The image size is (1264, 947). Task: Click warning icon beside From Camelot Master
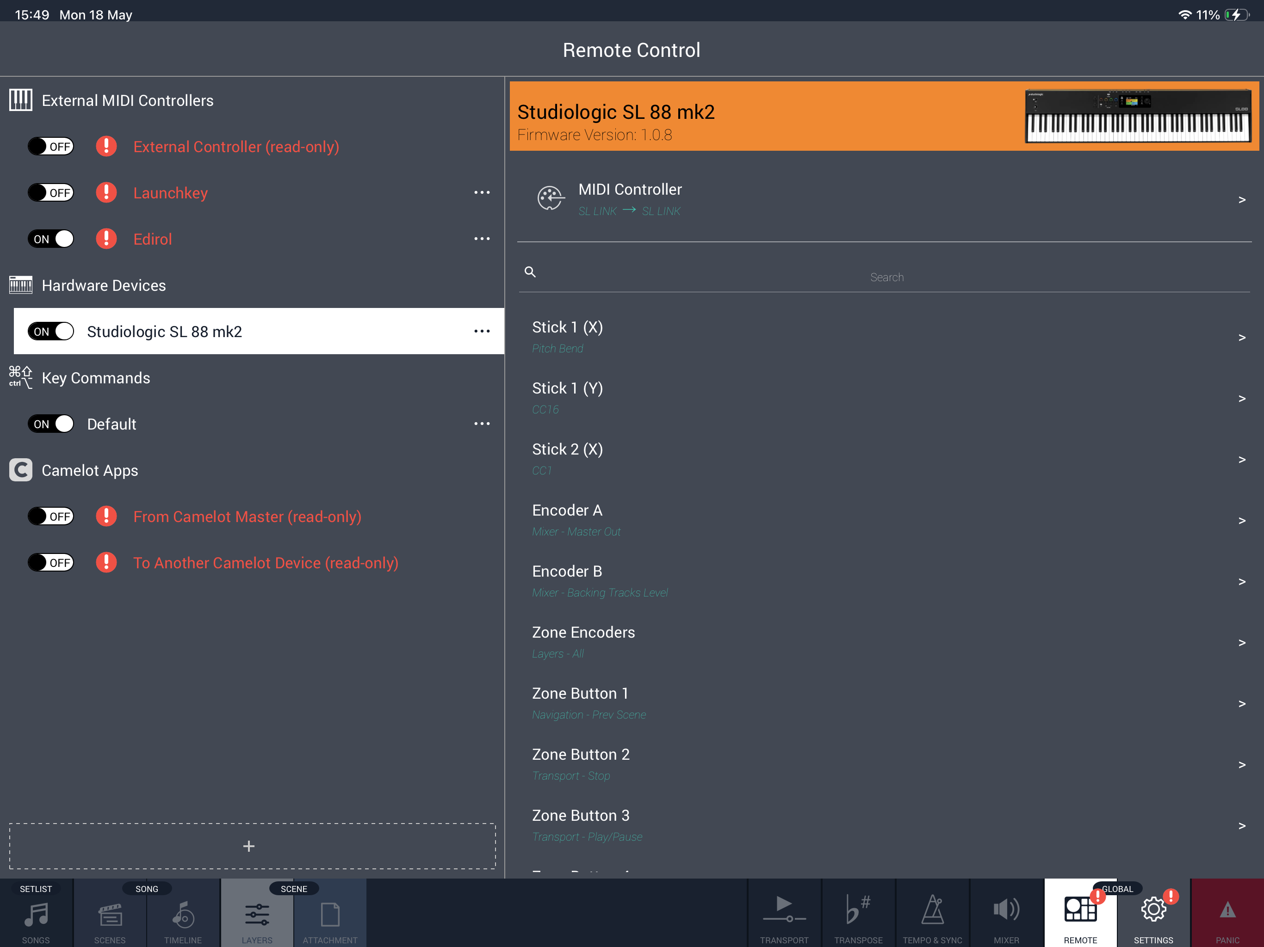point(106,517)
